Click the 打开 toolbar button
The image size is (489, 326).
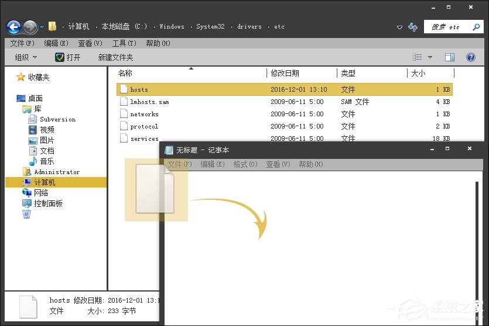coord(67,57)
